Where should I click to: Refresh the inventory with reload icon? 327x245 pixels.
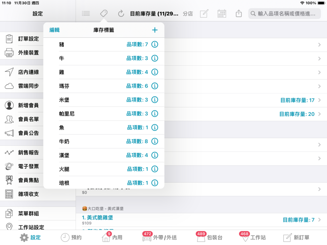click(x=121, y=13)
